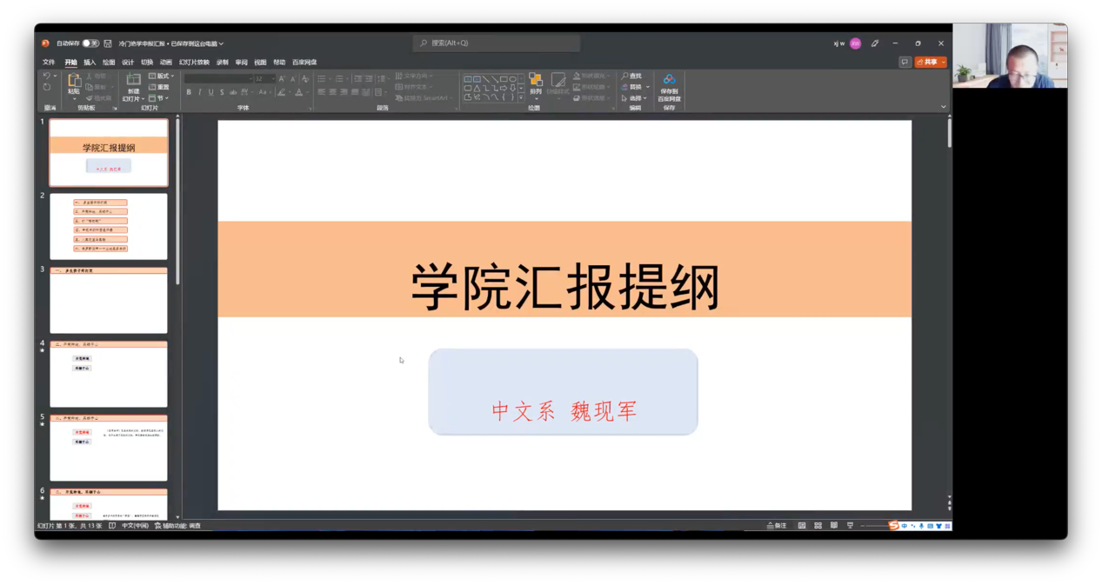
Task: Open the Insert (插入) ribbon tab
Action: pos(90,63)
